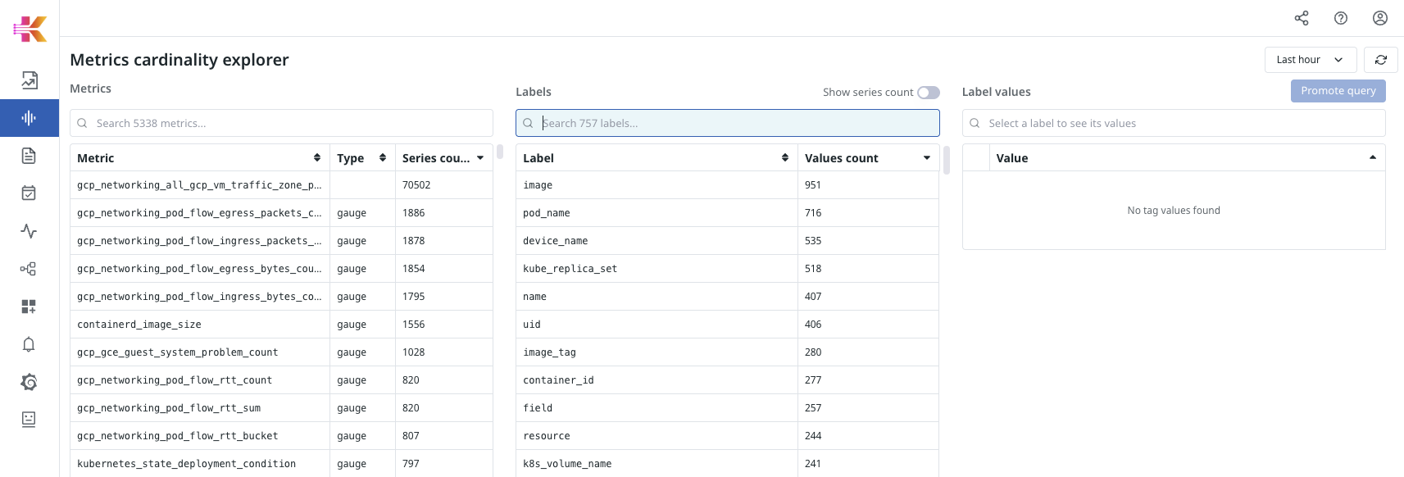This screenshot has height=477, width=1404.
Task: Click values count 716 cell
Action: click(868, 213)
